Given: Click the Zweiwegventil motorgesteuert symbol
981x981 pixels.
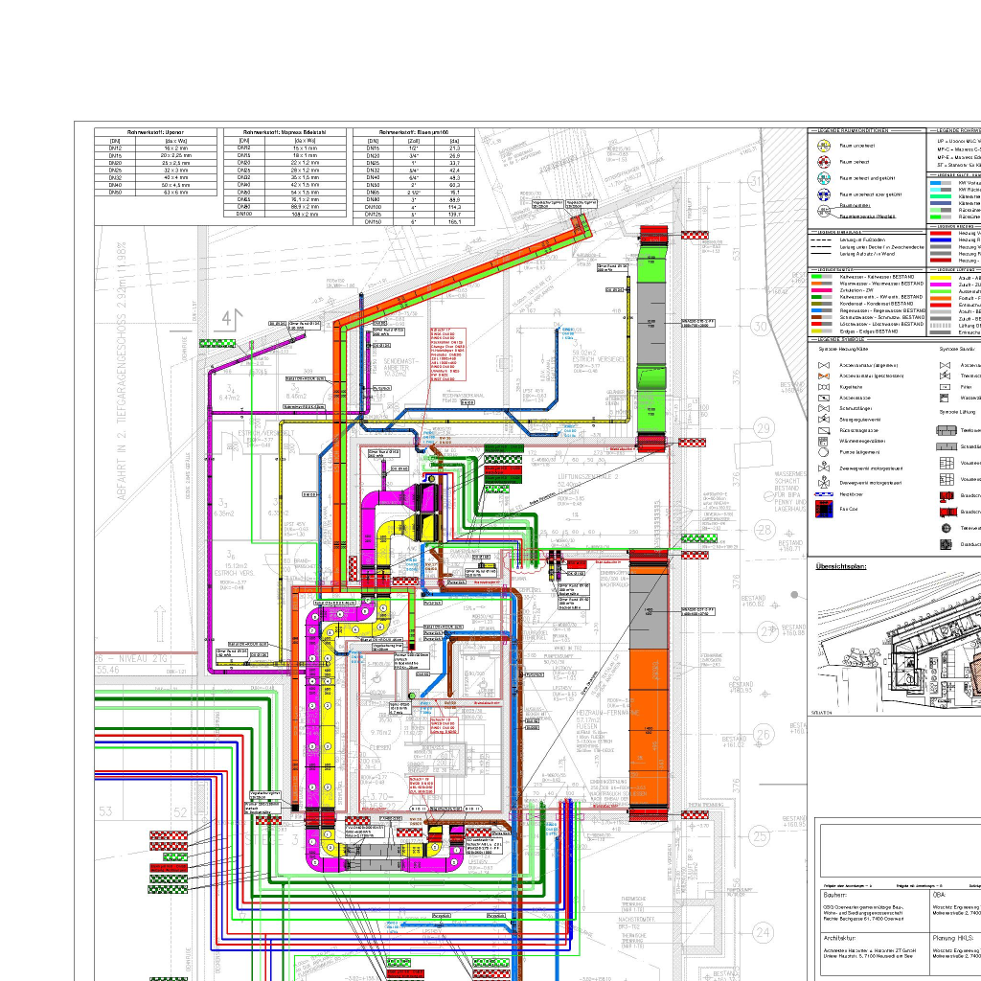Looking at the screenshot, I should [823, 468].
